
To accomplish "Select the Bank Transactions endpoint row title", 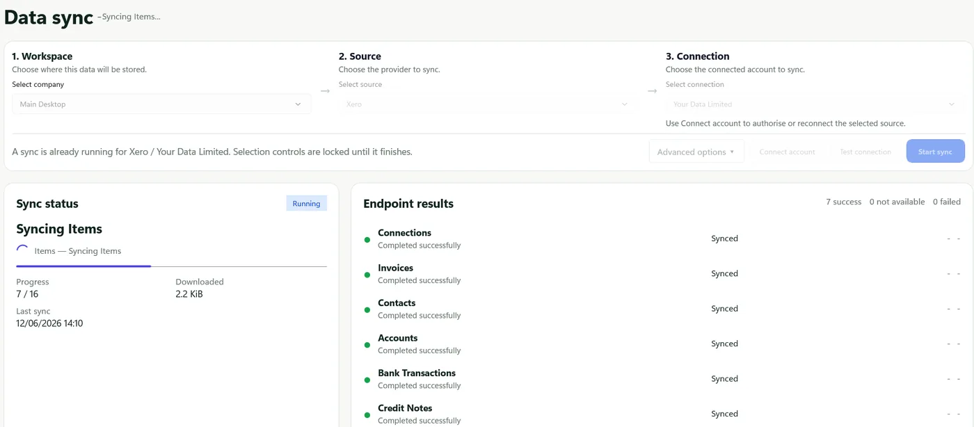I will (x=417, y=373).
